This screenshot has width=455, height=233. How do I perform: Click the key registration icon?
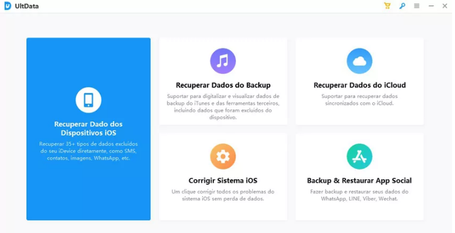point(402,6)
